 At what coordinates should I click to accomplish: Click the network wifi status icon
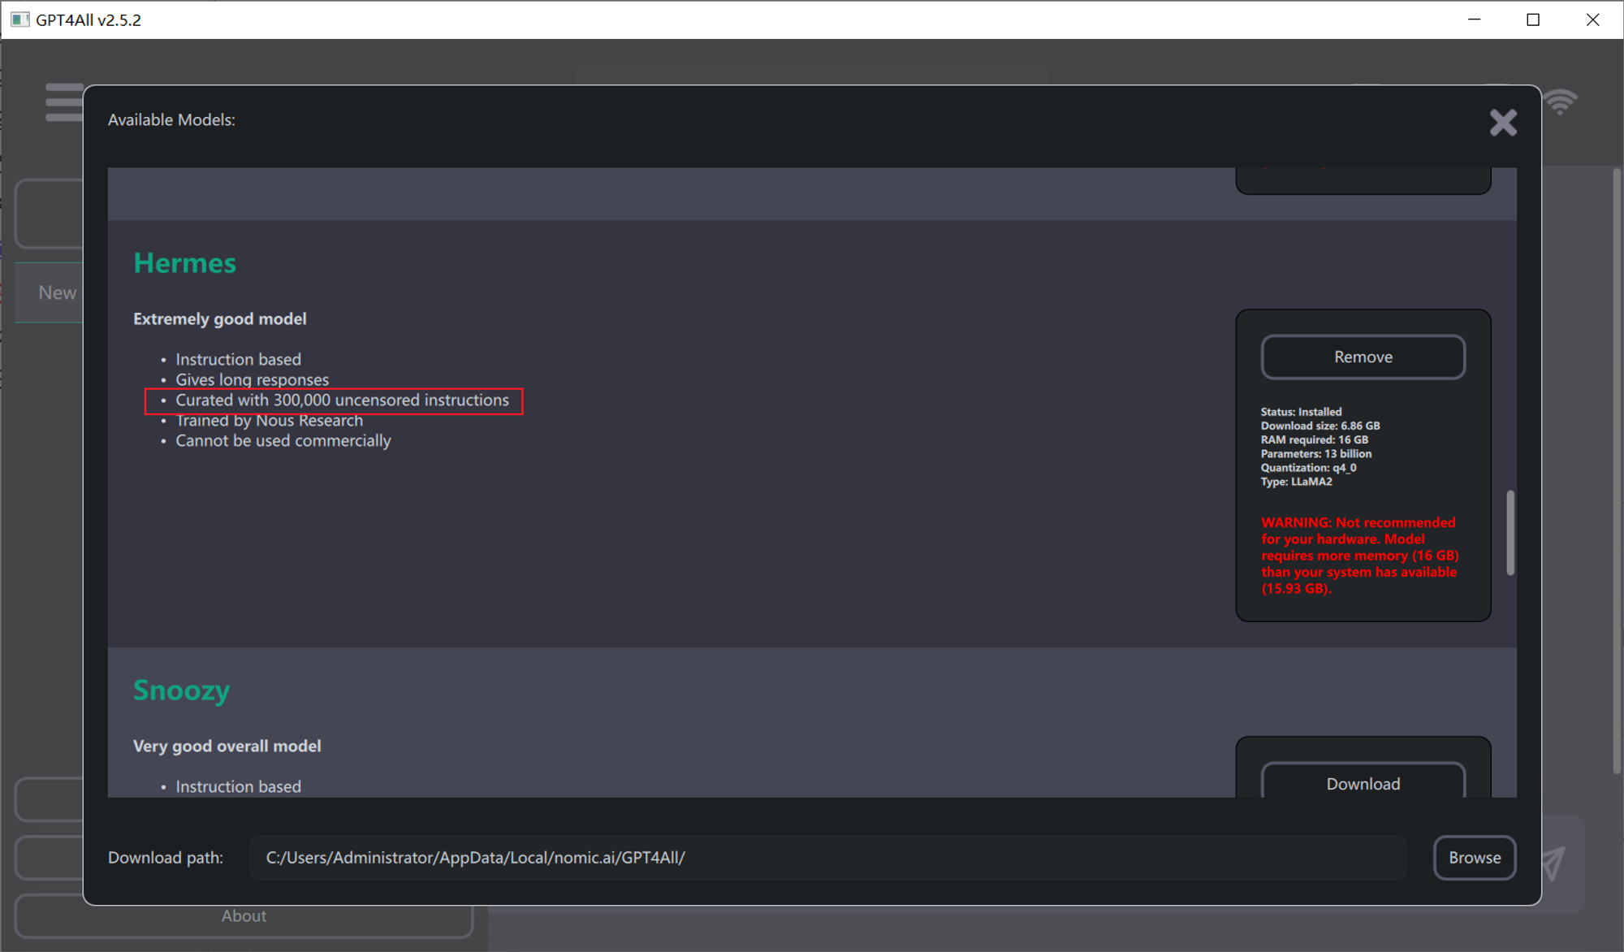pyautogui.click(x=1561, y=102)
